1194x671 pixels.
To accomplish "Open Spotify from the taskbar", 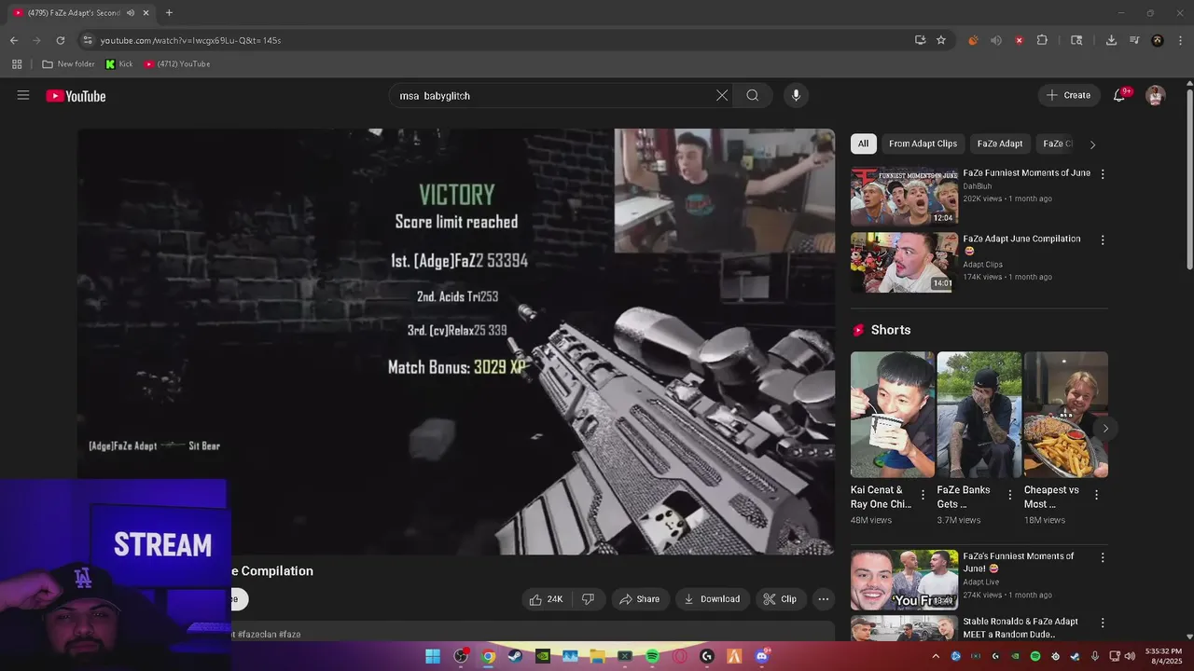I will click(x=652, y=656).
